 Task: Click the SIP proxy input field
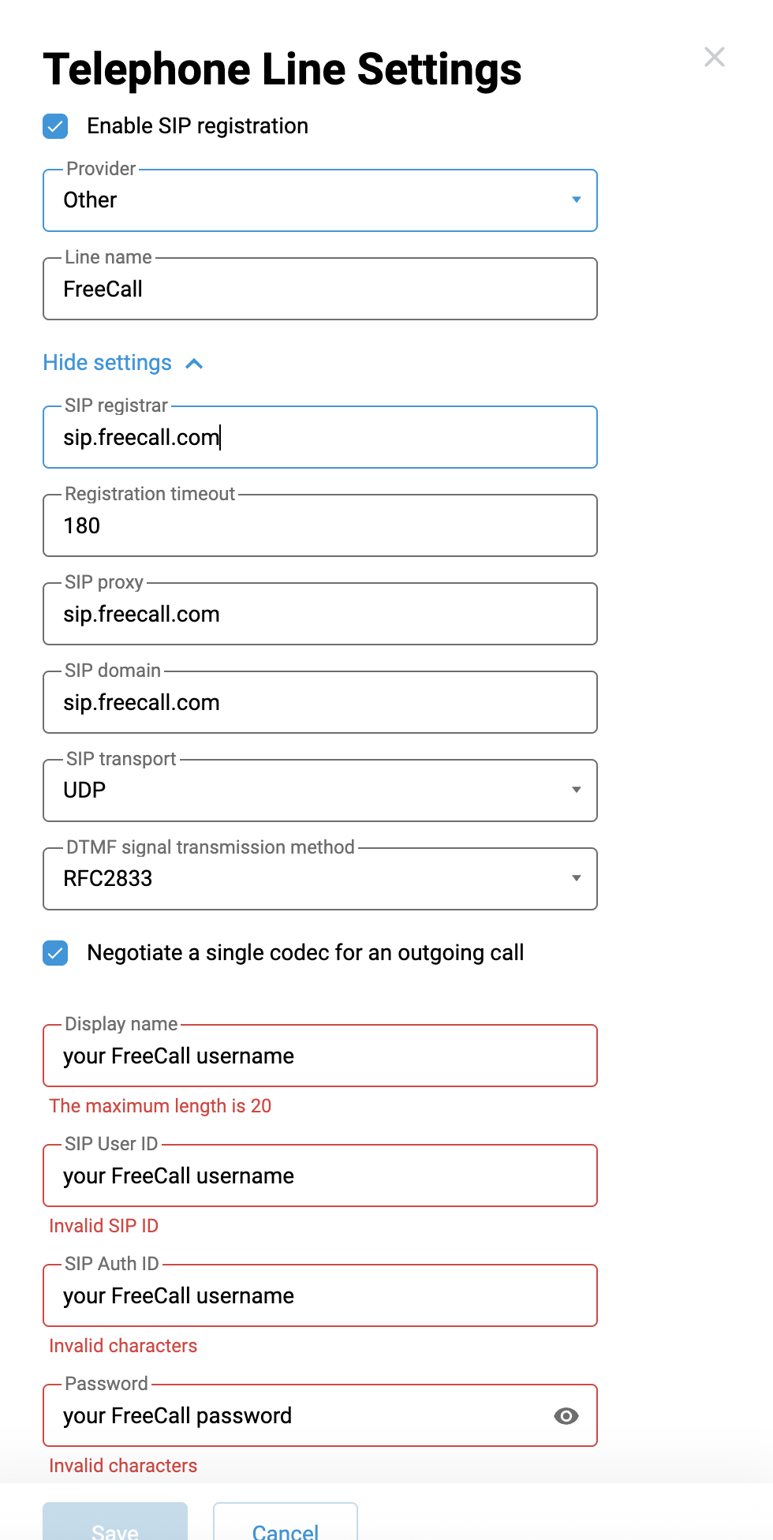point(320,614)
